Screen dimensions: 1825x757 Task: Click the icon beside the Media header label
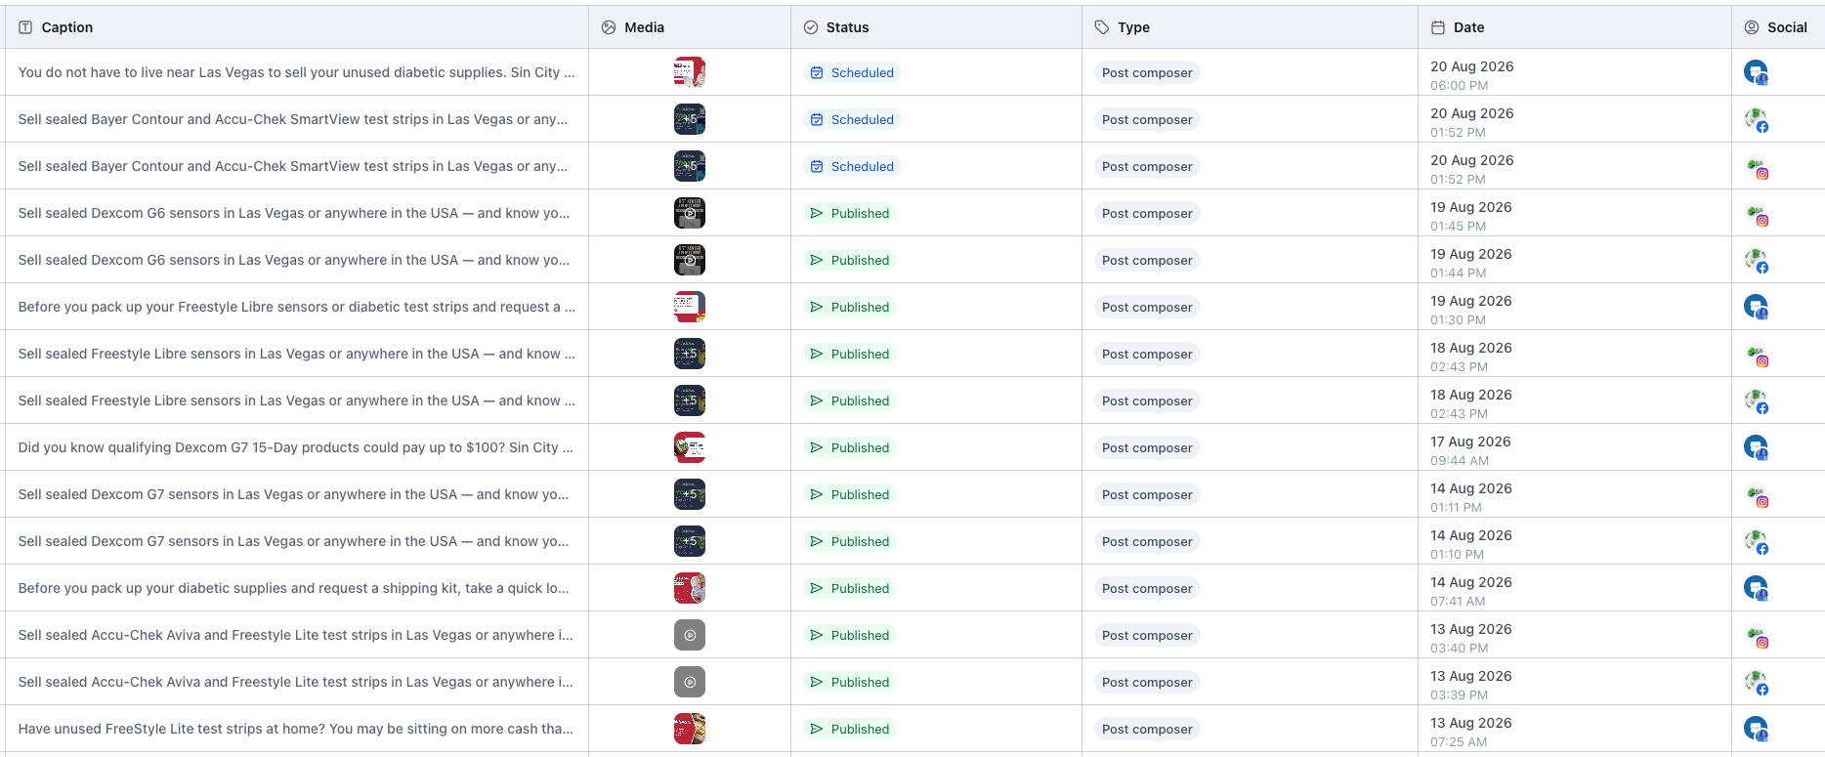click(x=609, y=27)
